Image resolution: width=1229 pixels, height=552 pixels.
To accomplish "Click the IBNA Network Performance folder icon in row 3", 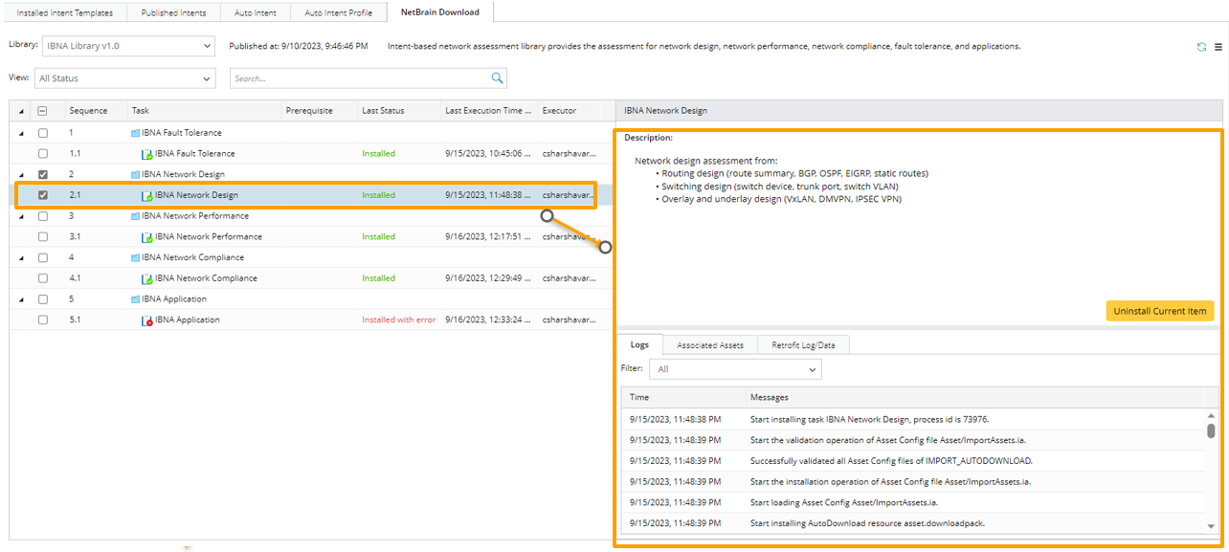I will (135, 216).
